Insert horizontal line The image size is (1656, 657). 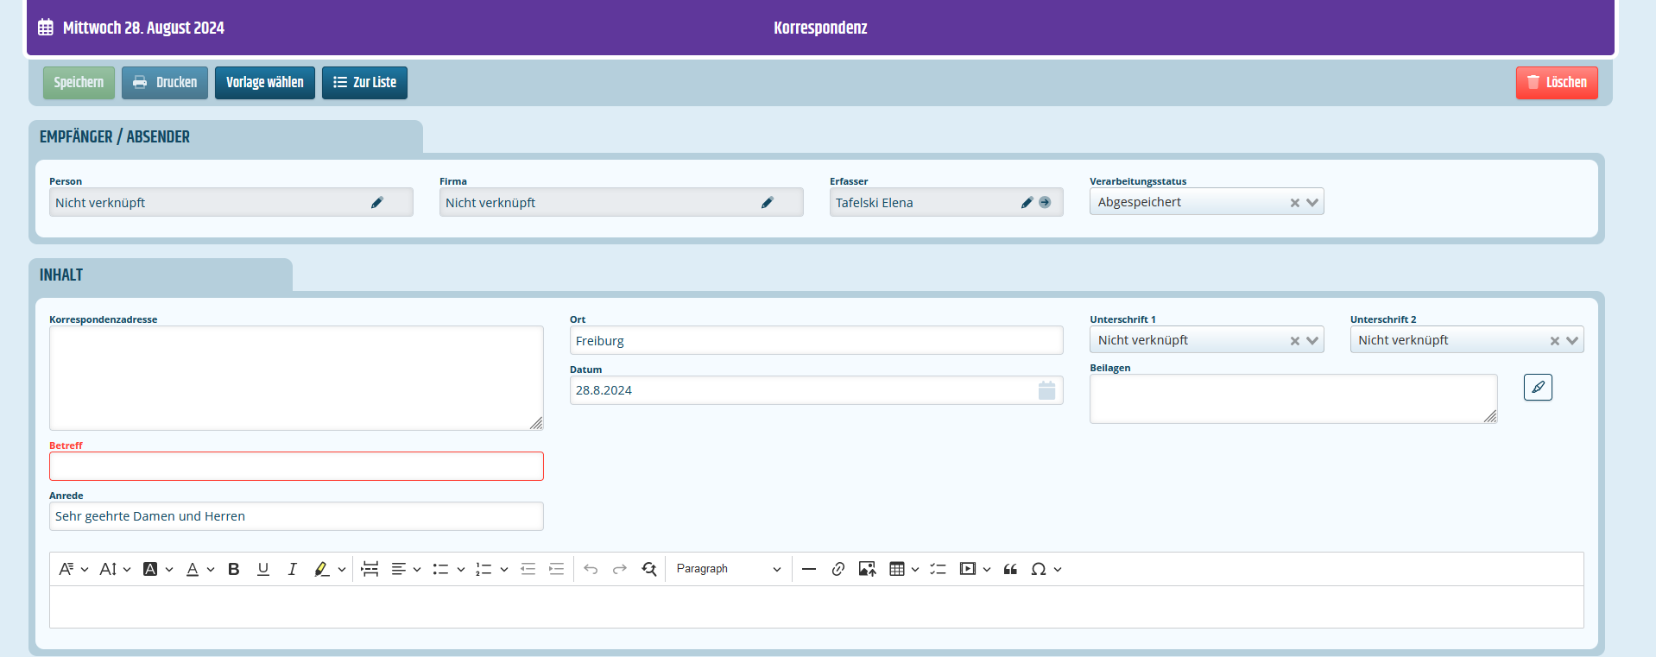click(809, 569)
